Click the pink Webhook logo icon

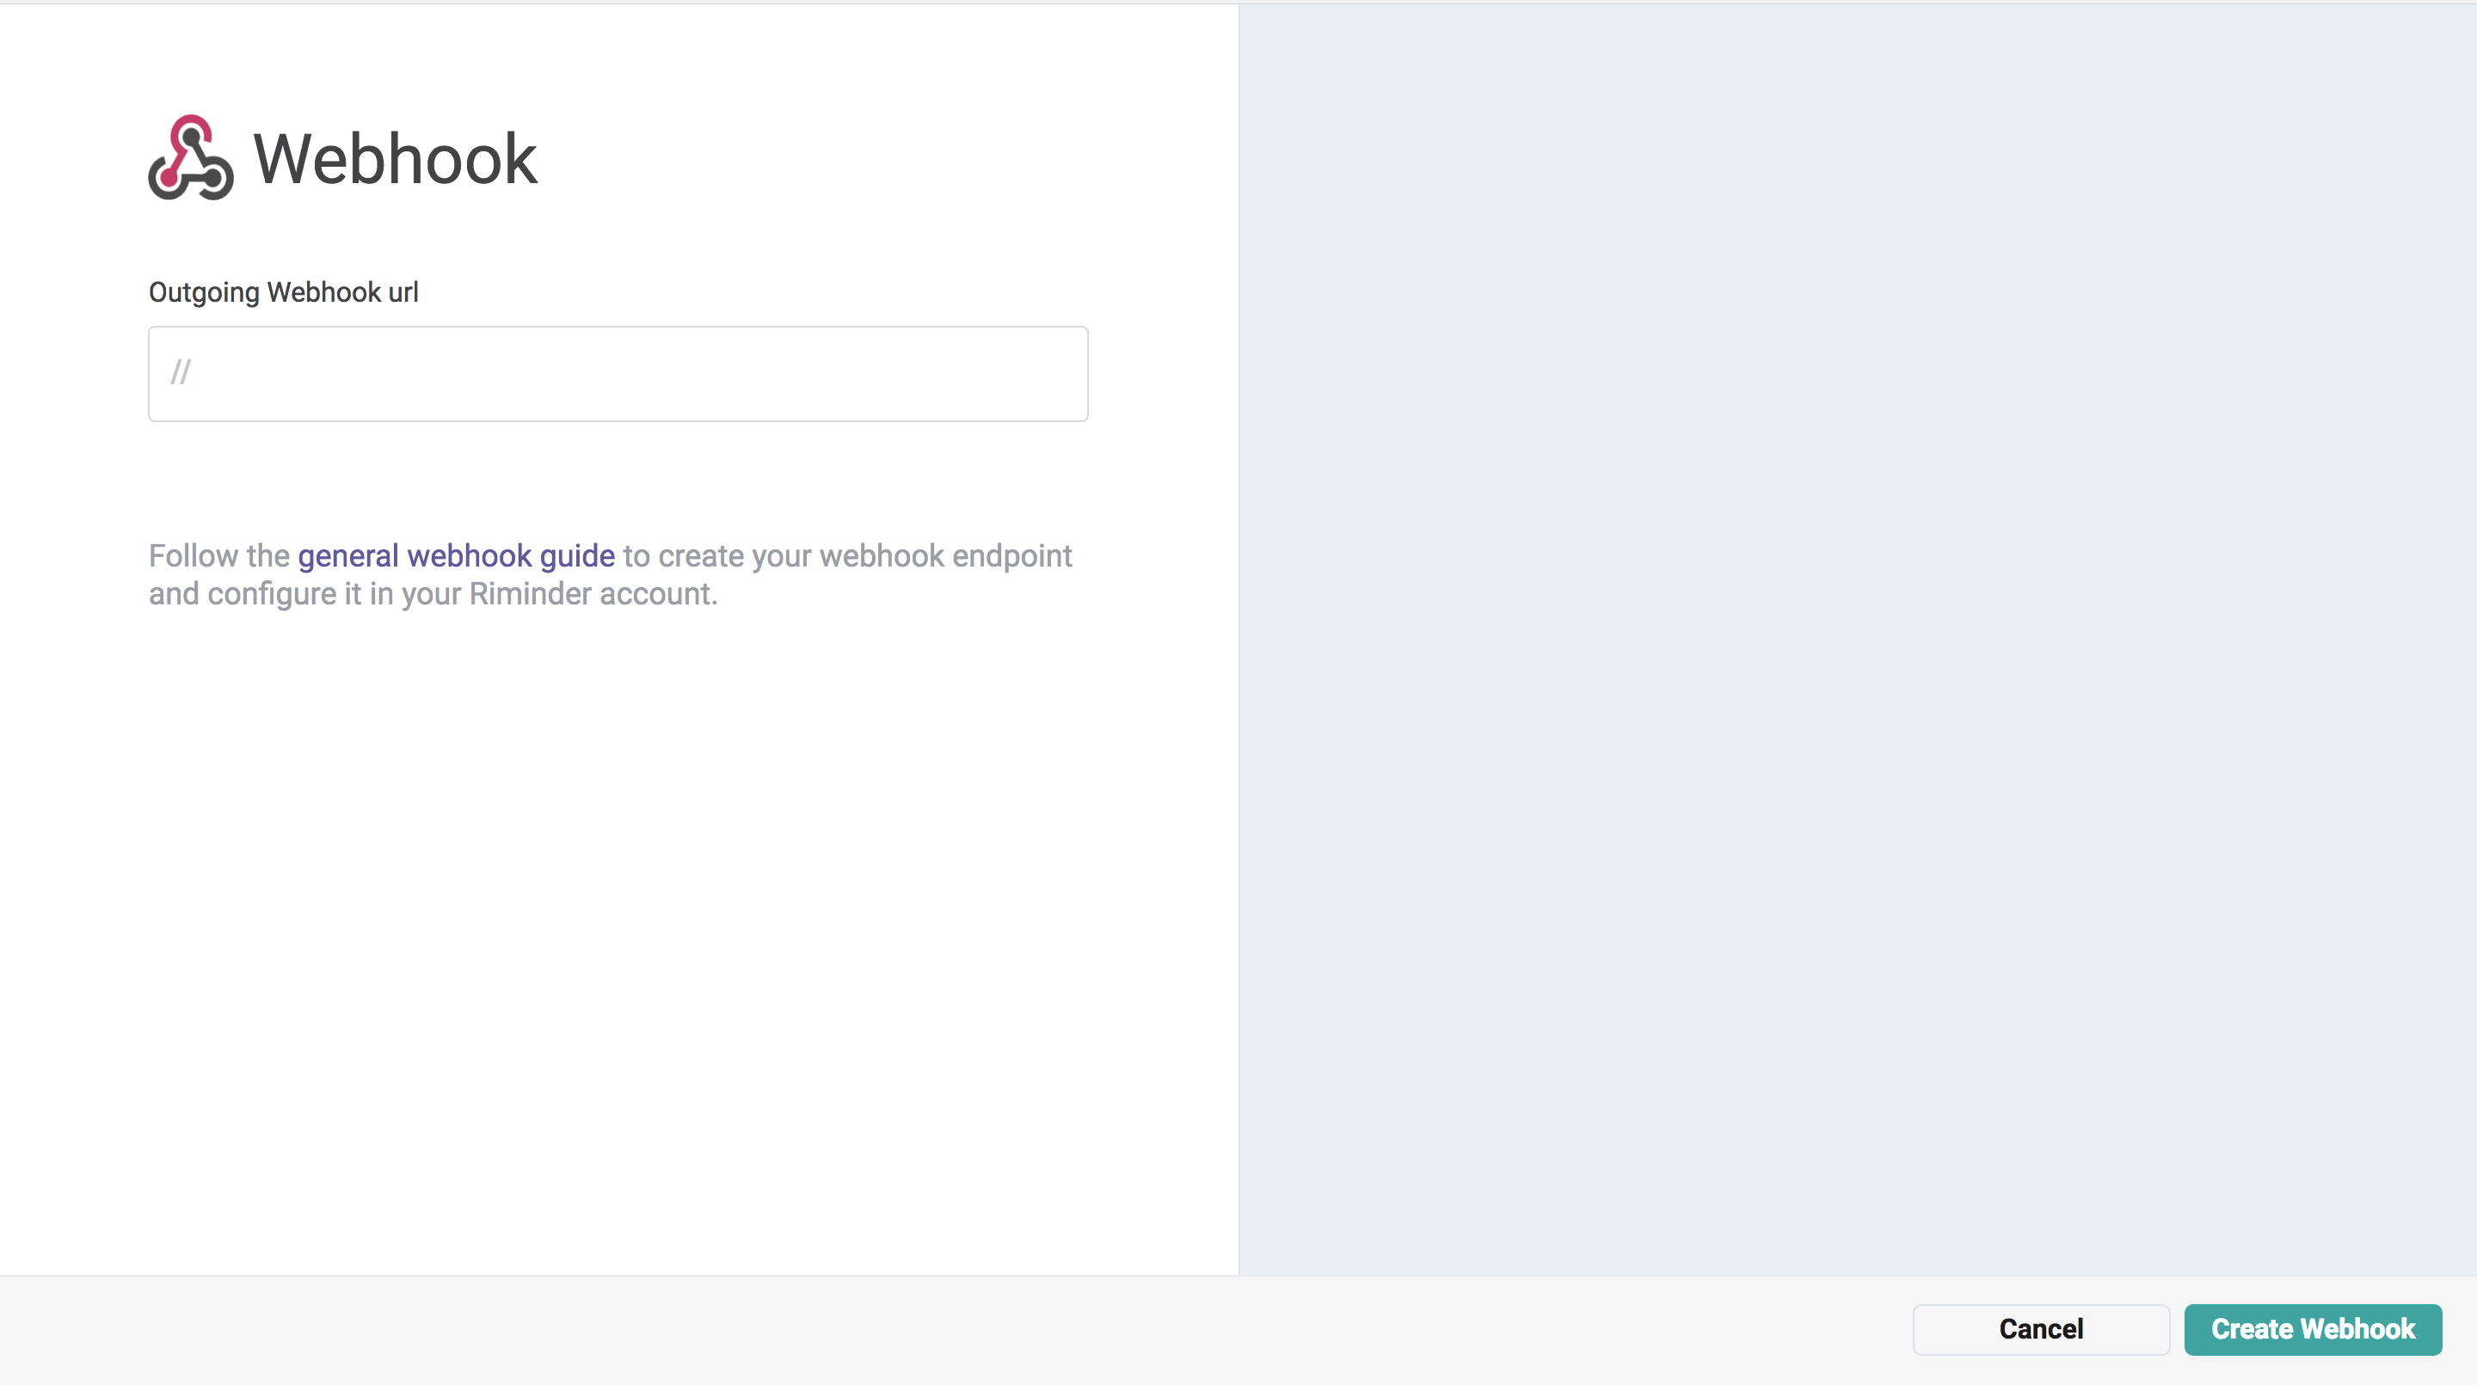(190, 158)
